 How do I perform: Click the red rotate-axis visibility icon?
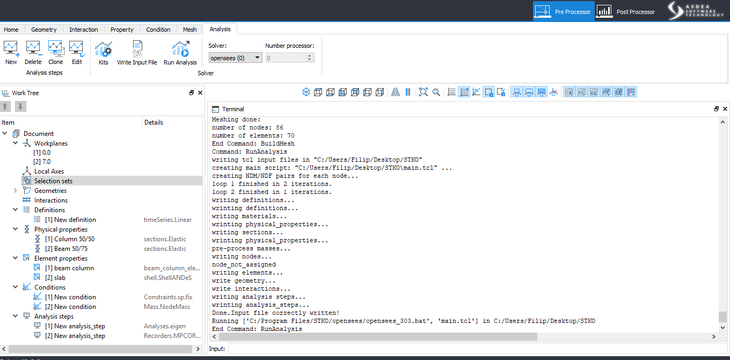point(553,92)
